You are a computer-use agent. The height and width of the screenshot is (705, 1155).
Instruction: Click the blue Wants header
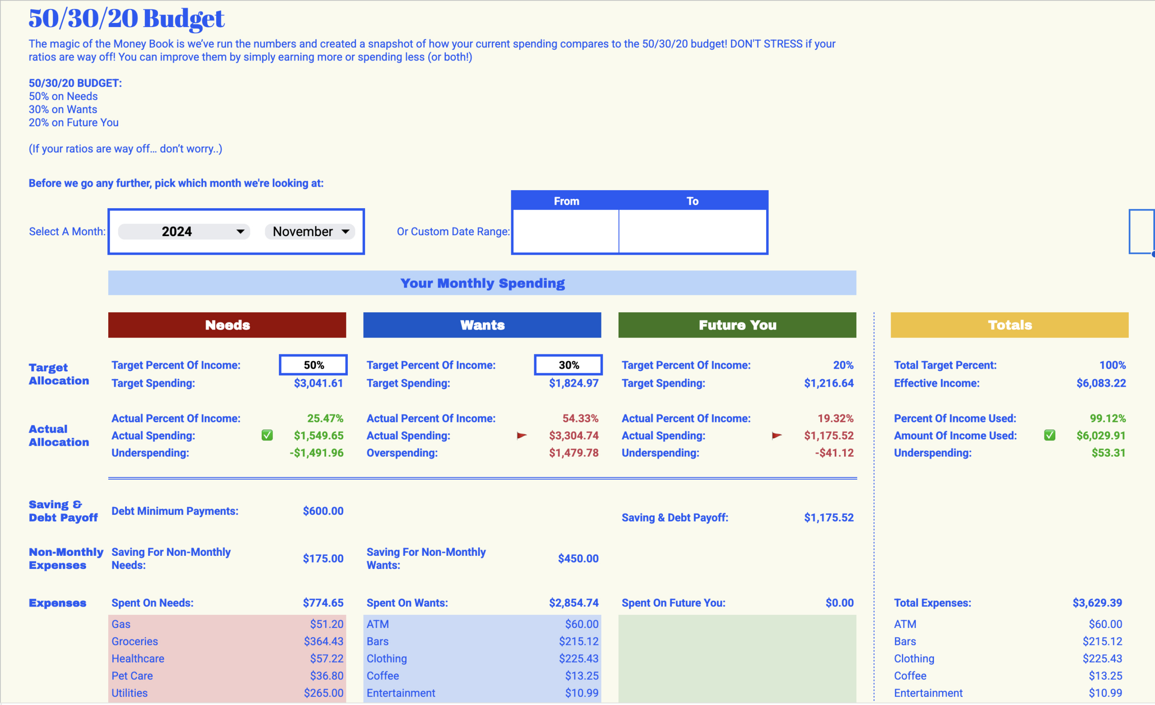482,325
